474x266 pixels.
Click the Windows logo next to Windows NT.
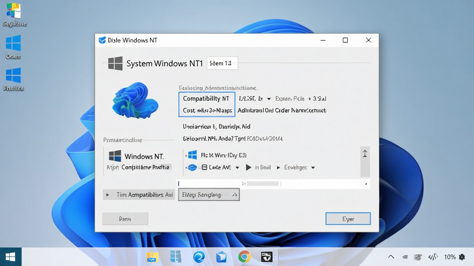click(x=115, y=156)
